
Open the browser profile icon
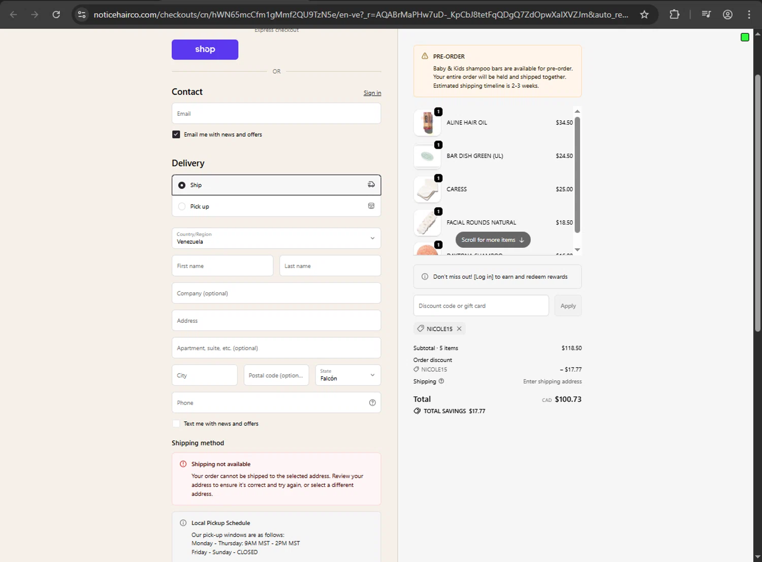(727, 14)
